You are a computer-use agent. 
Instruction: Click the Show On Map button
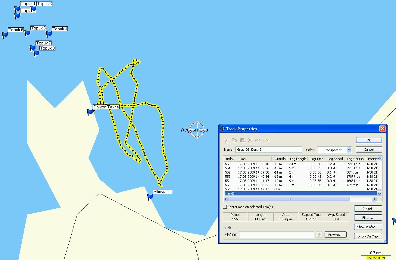point(368,236)
